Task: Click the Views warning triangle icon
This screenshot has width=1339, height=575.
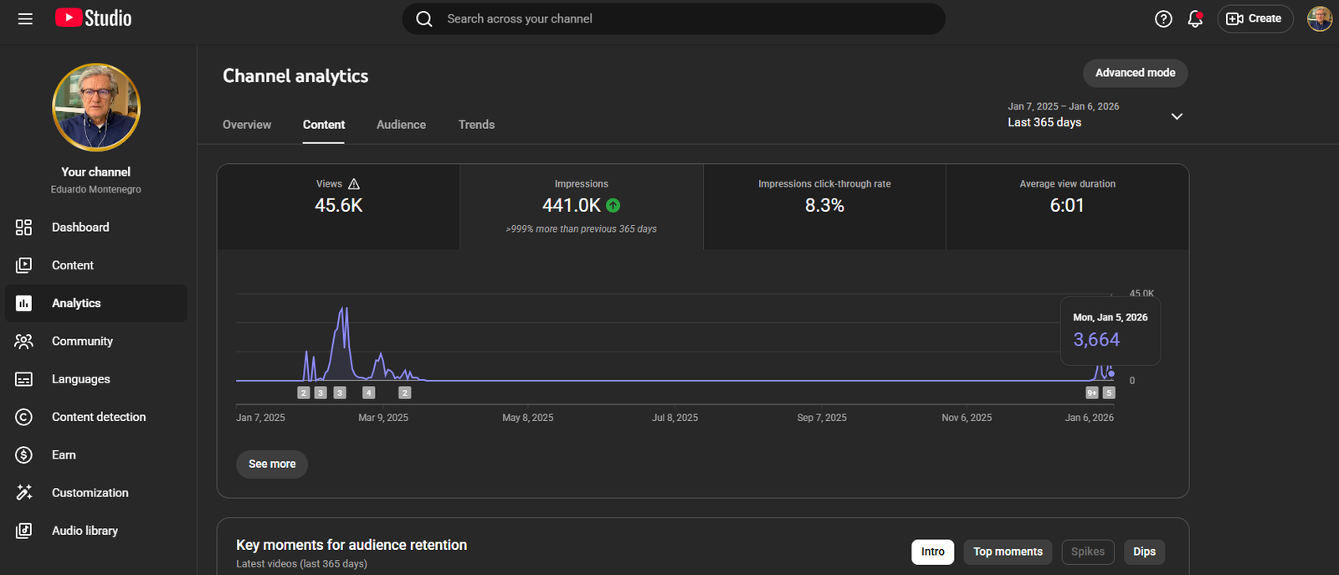Action: (x=354, y=184)
